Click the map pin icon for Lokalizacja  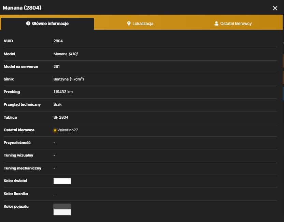(129, 23)
